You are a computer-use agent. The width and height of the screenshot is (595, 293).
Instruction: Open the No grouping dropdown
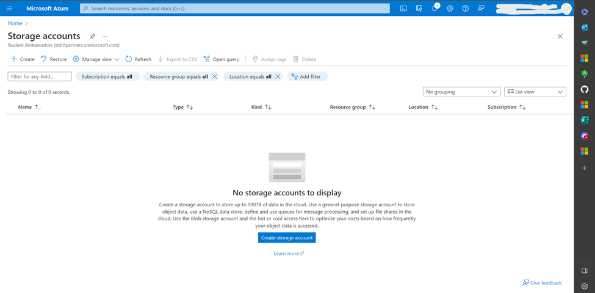click(x=461, y=92)
